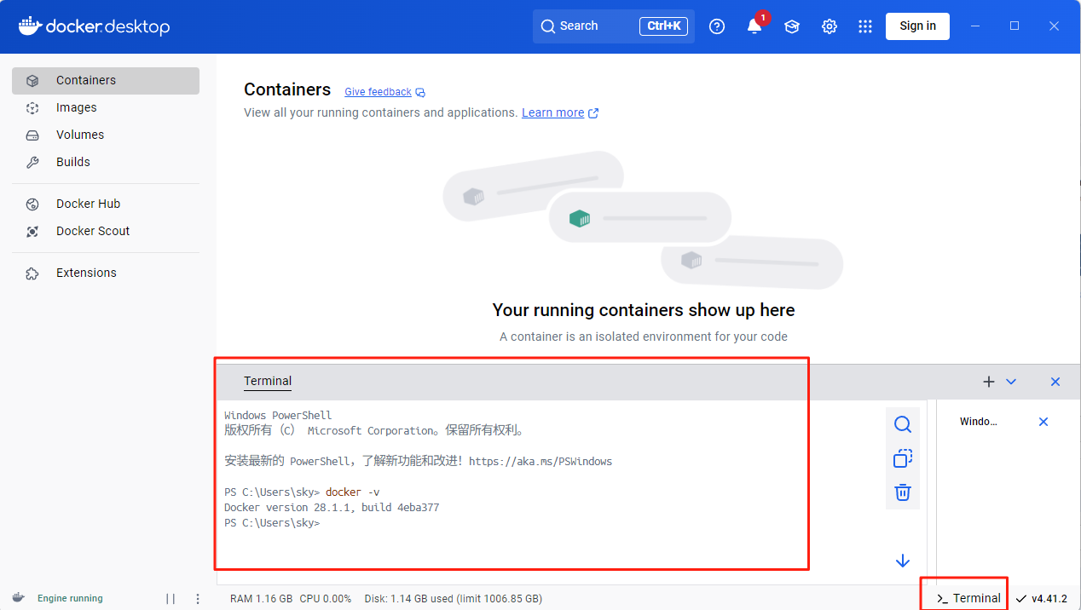Click Disk 1.14 GB used status text
The height and width of the screenshot is (610, 1081).
tap(453, 598)
